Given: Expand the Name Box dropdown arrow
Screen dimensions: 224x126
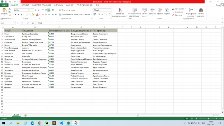Looking at the screenshot, I should pos(14,23).
